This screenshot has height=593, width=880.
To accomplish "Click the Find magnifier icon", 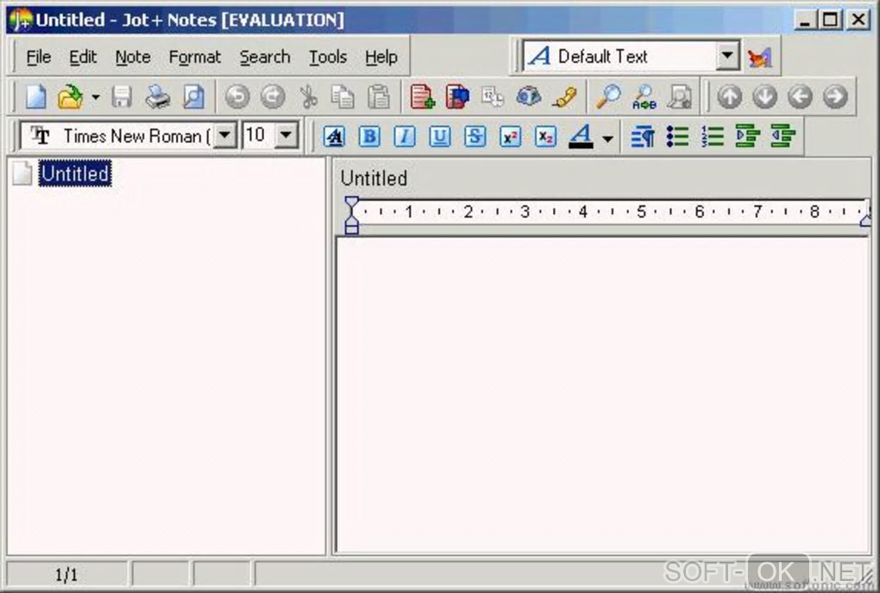I will pyautogui.click(x=608, y=97).
